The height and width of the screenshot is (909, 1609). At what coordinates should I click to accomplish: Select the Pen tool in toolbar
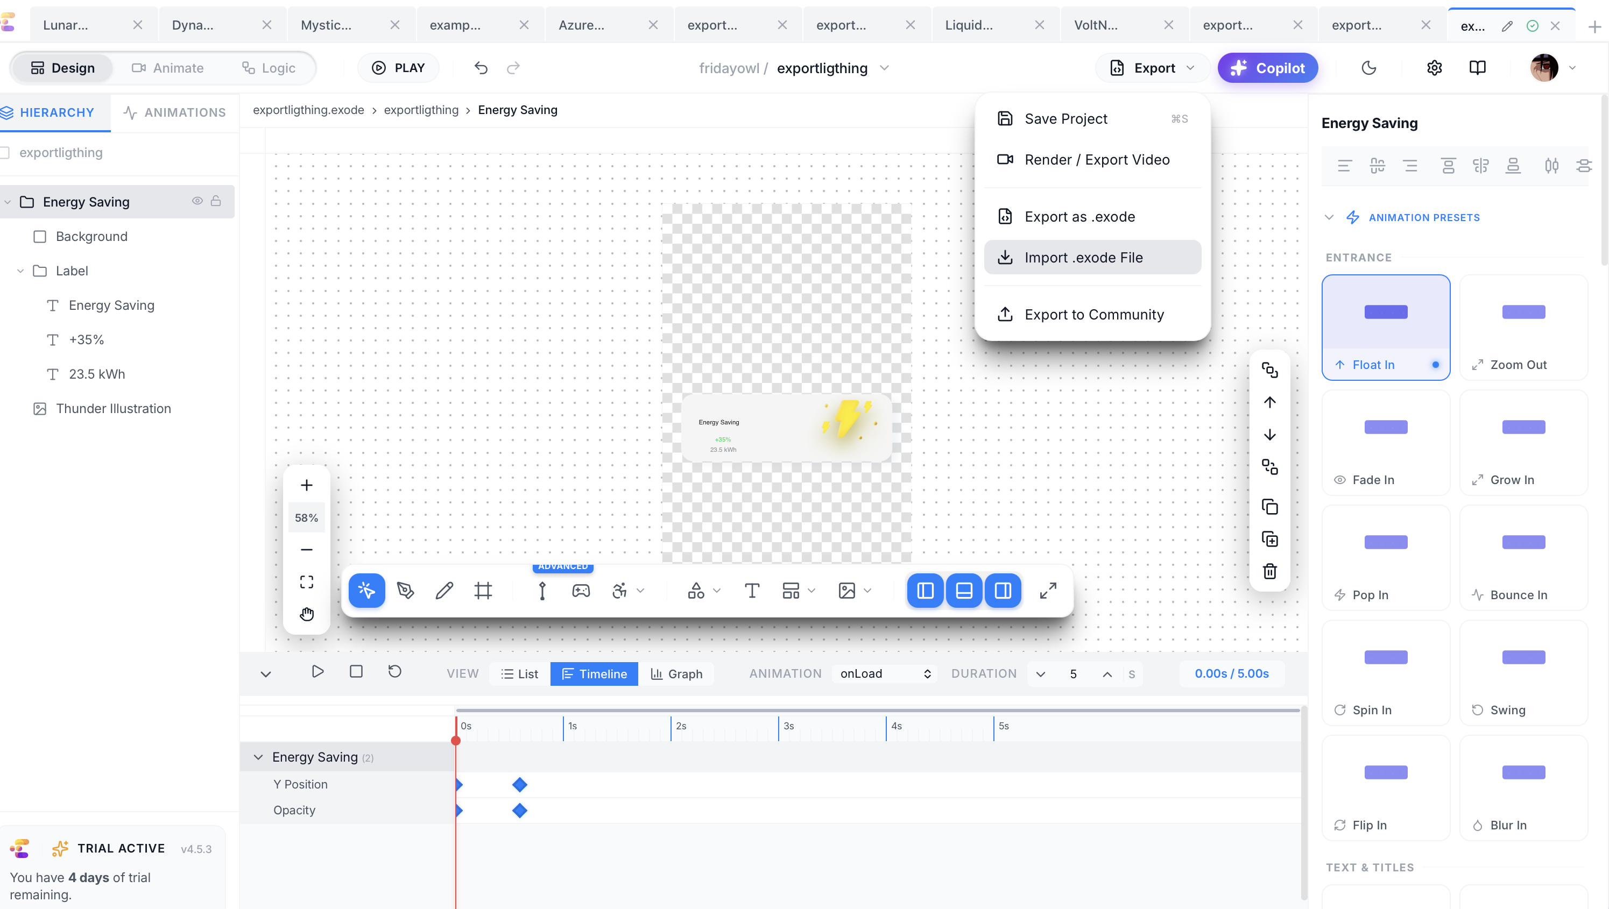point(405,591)
